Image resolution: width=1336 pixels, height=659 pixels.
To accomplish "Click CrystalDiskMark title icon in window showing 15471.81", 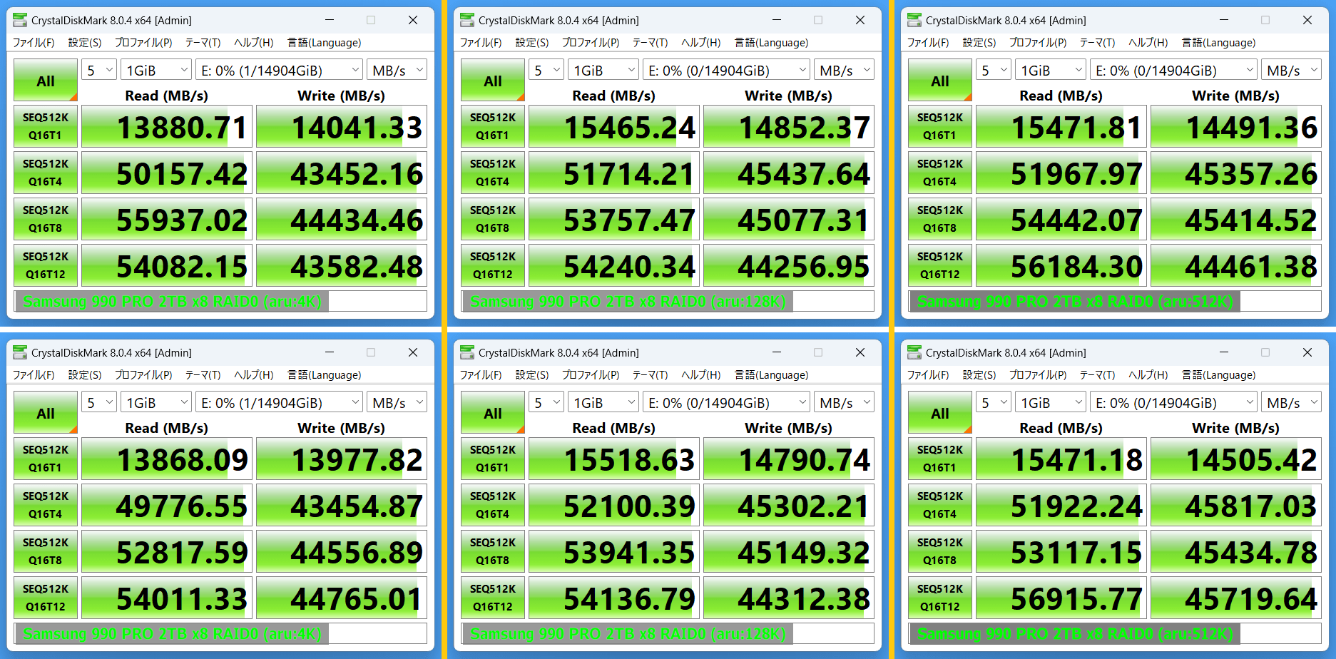I will (914, 20).
